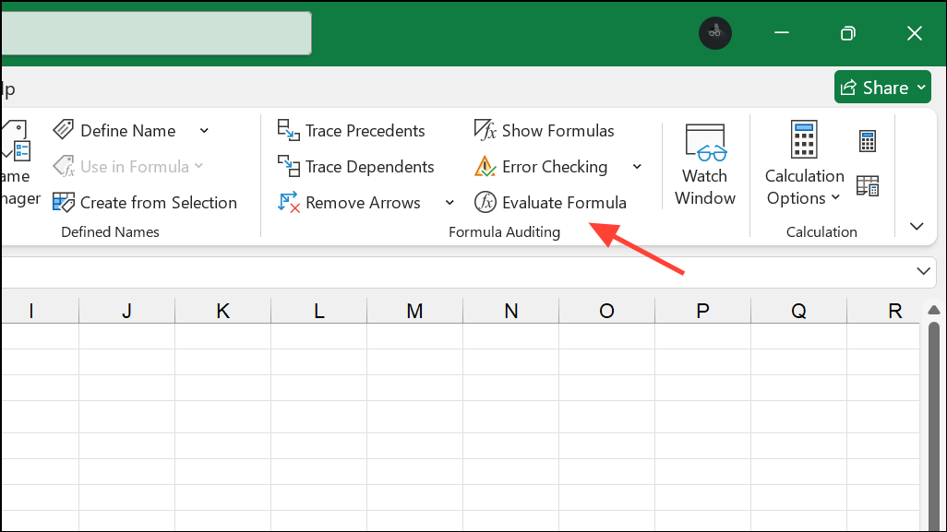Open the Error Checking dropdown chevron
The height and width of the screenshot is (532, 947).
pos(637,167)
